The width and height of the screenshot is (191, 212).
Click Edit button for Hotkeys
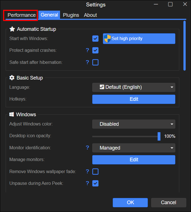pyautogui.click(x=134, y=99)
